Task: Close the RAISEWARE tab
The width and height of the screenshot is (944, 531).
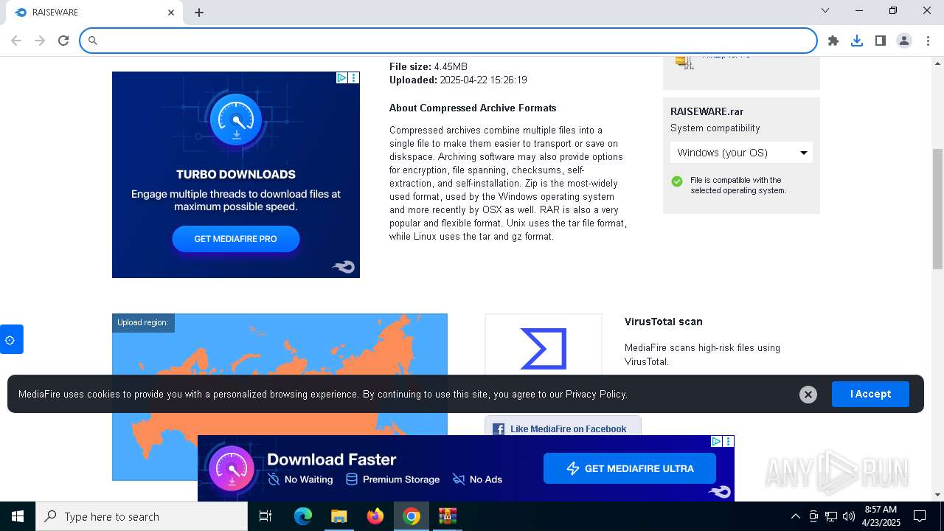Action: [171, 13]
